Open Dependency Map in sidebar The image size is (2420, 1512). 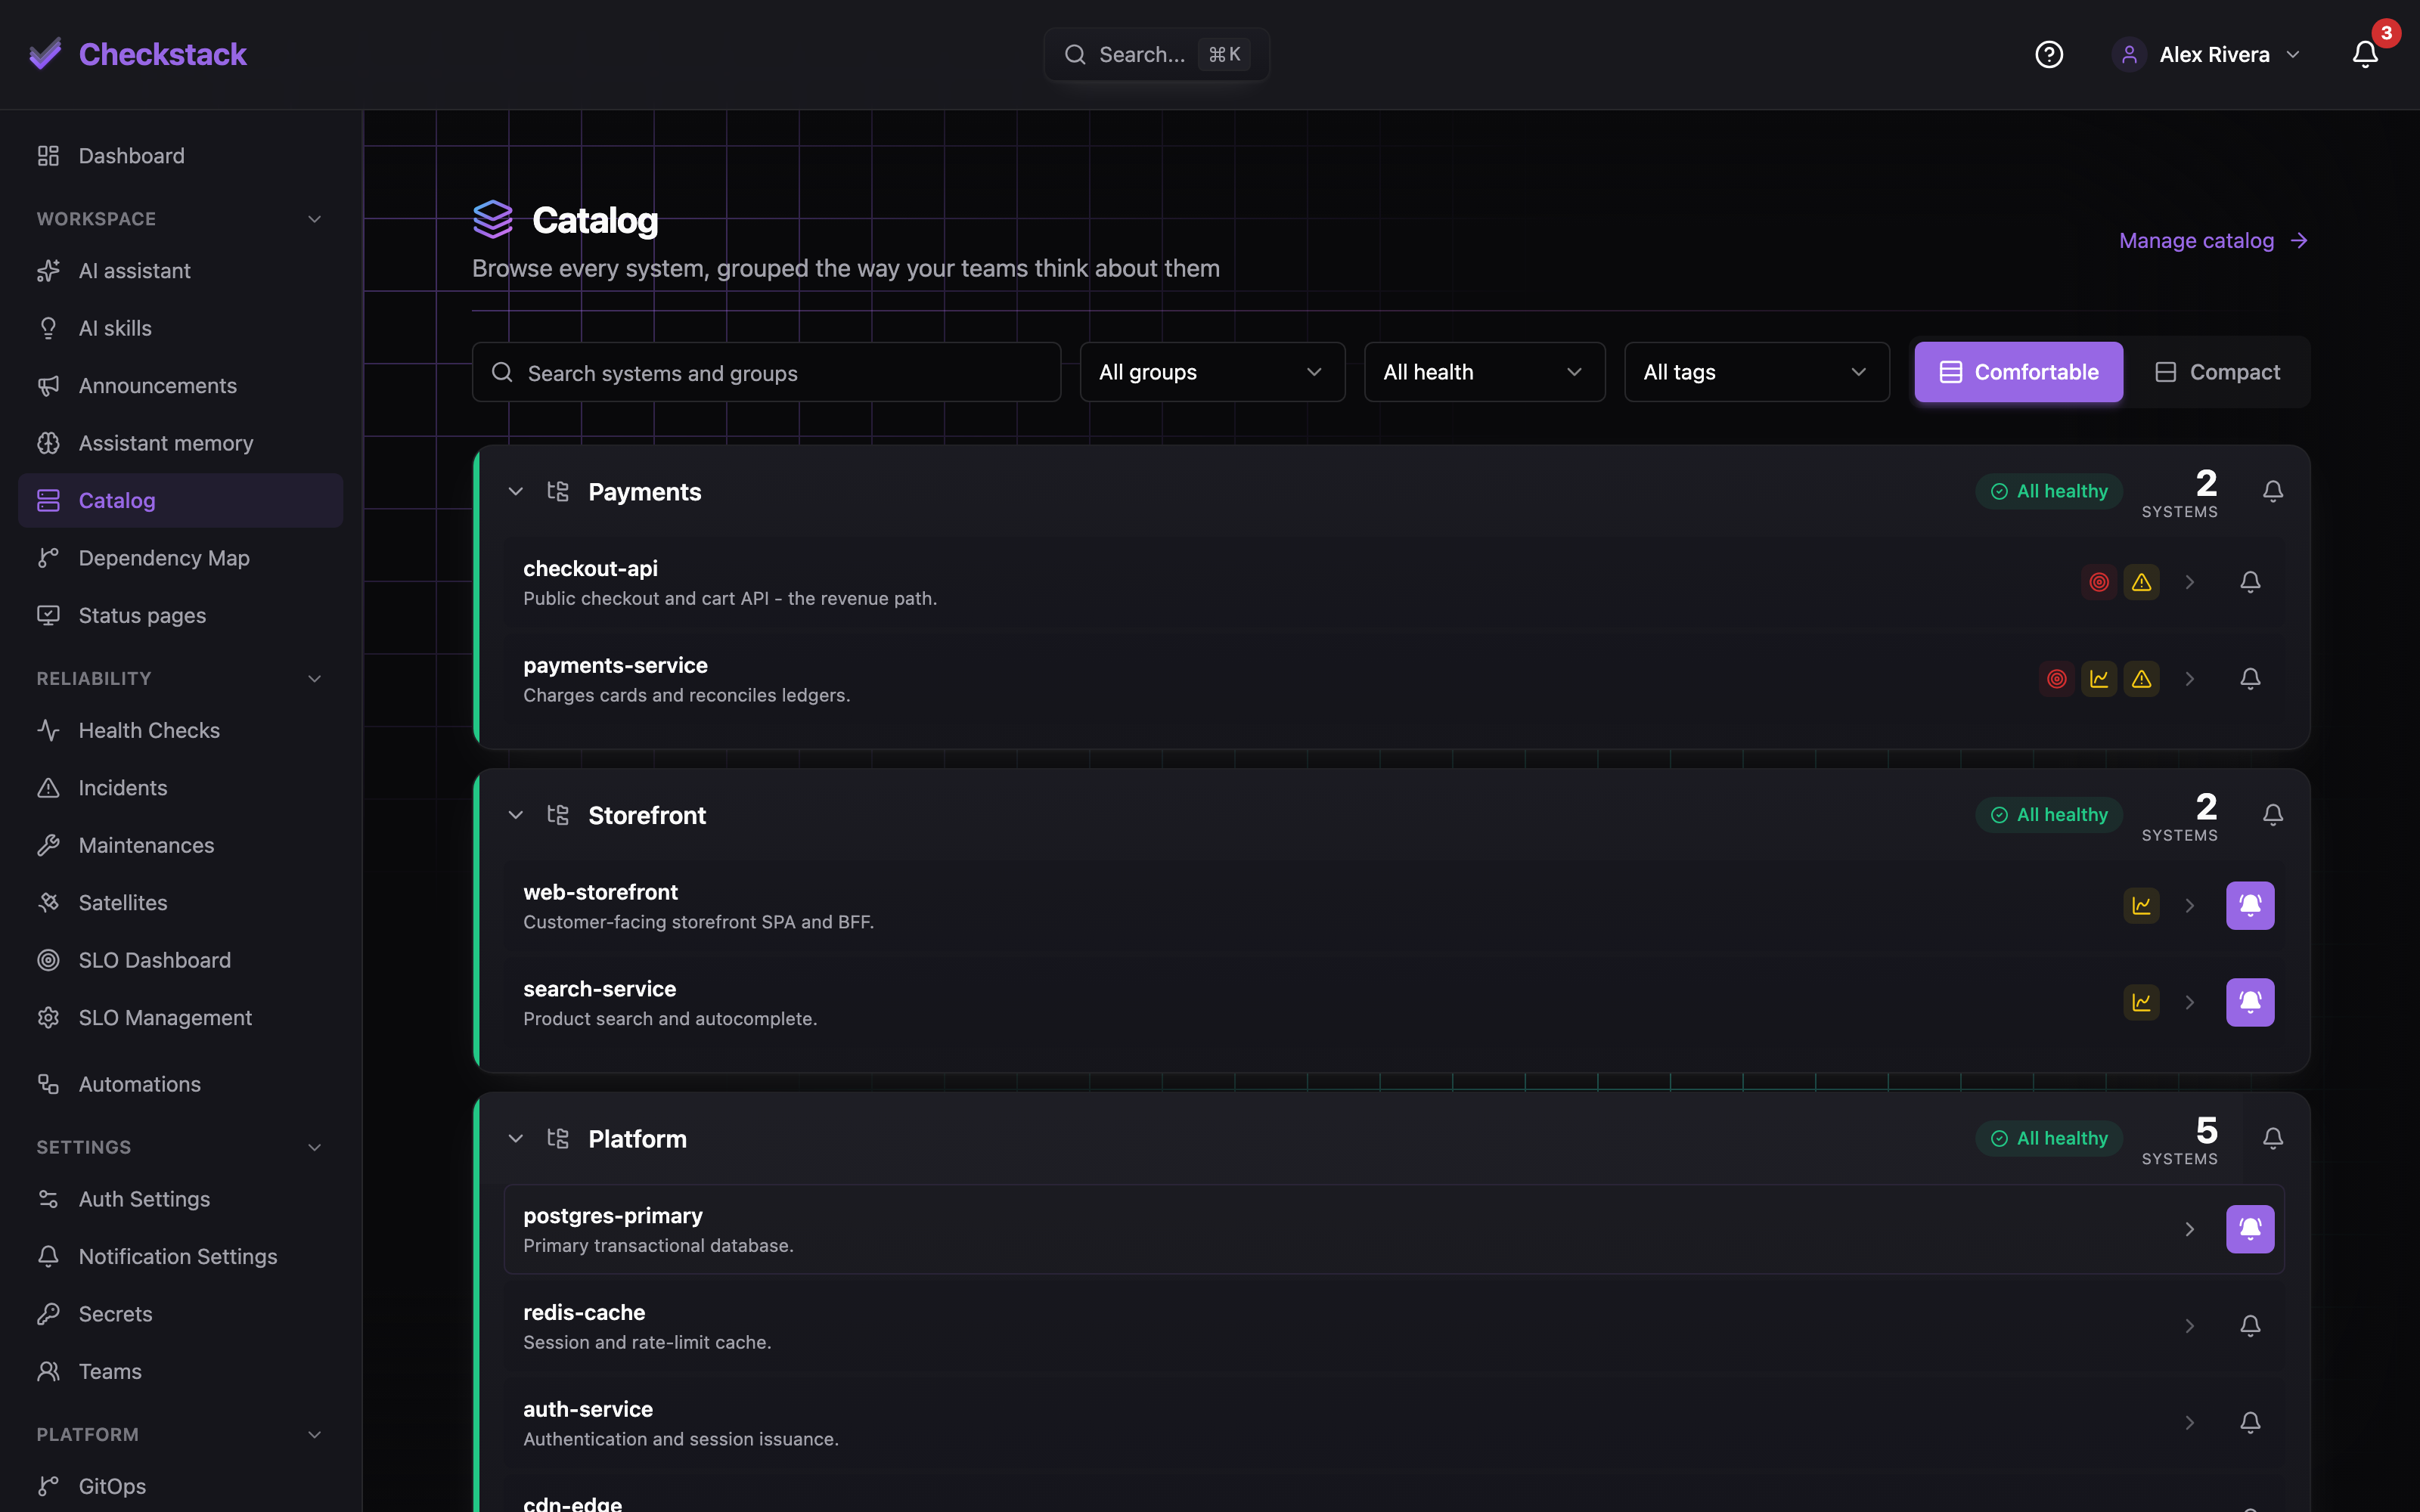(180, 558)
